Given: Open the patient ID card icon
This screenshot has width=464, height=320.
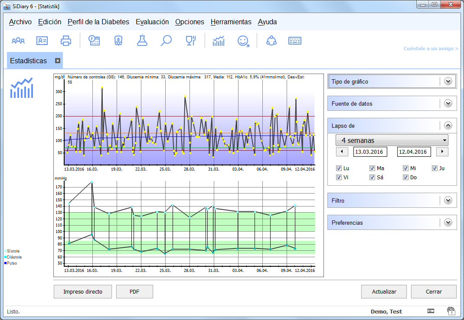Looking at the screenshot, I should click(x=42, y=41).
